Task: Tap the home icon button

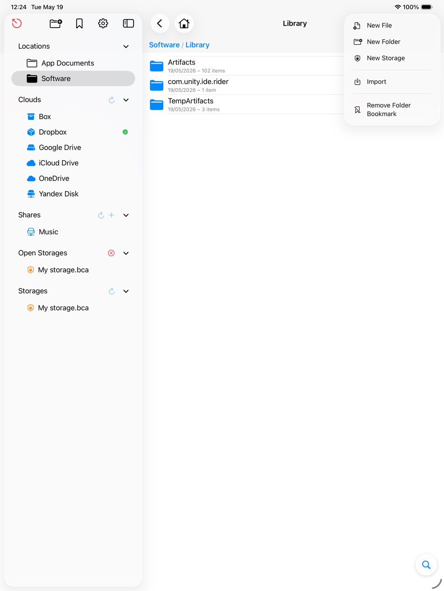Action: [x=184, y=23]
